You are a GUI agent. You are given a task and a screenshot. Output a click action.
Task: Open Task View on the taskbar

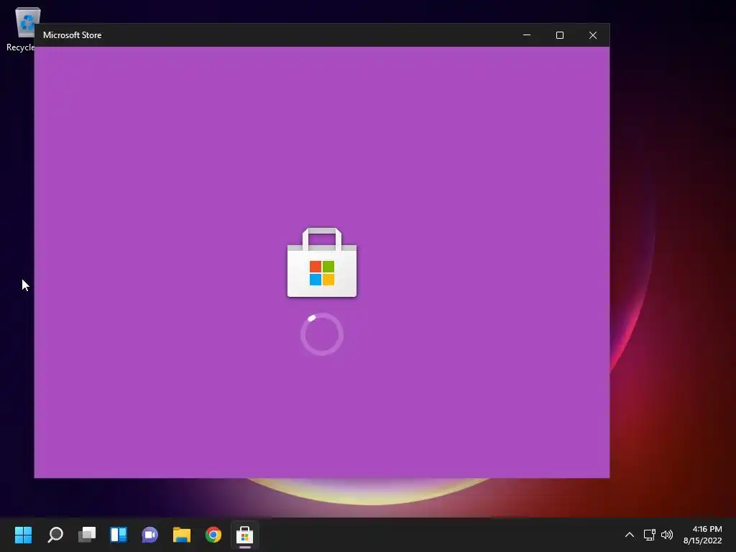coord(87,534)
